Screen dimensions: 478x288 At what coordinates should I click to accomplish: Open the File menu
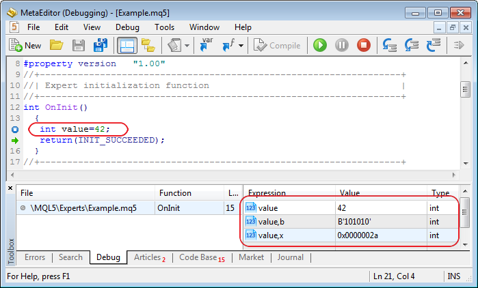pyautogui.click(x=34, y=27)
